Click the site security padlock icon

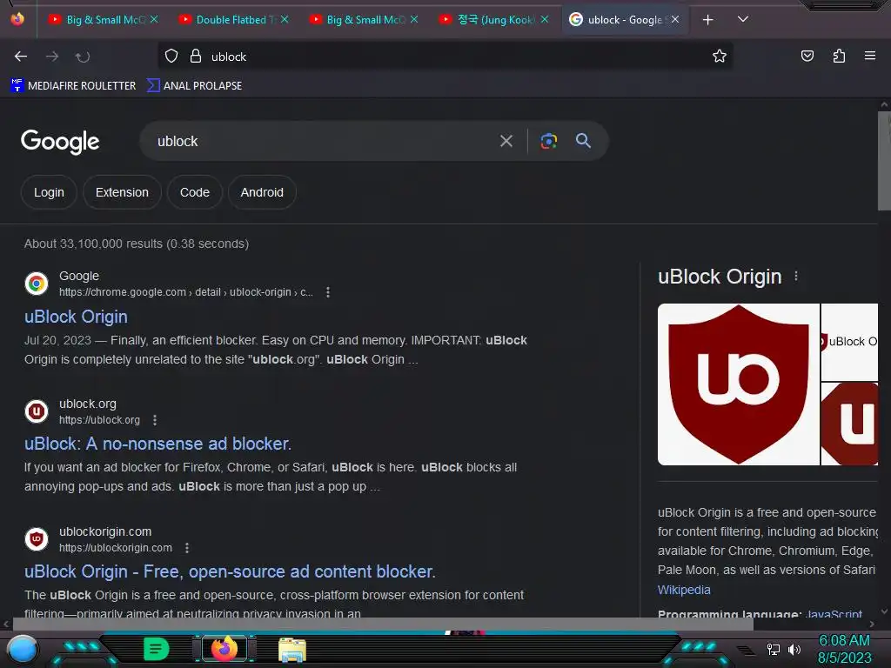pyautogui.click(x=196, y=57)
